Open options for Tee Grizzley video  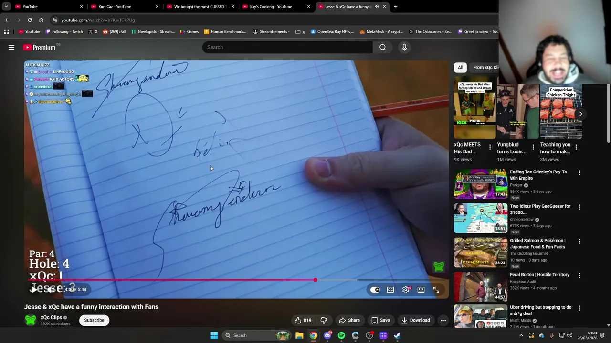[579, 173]
